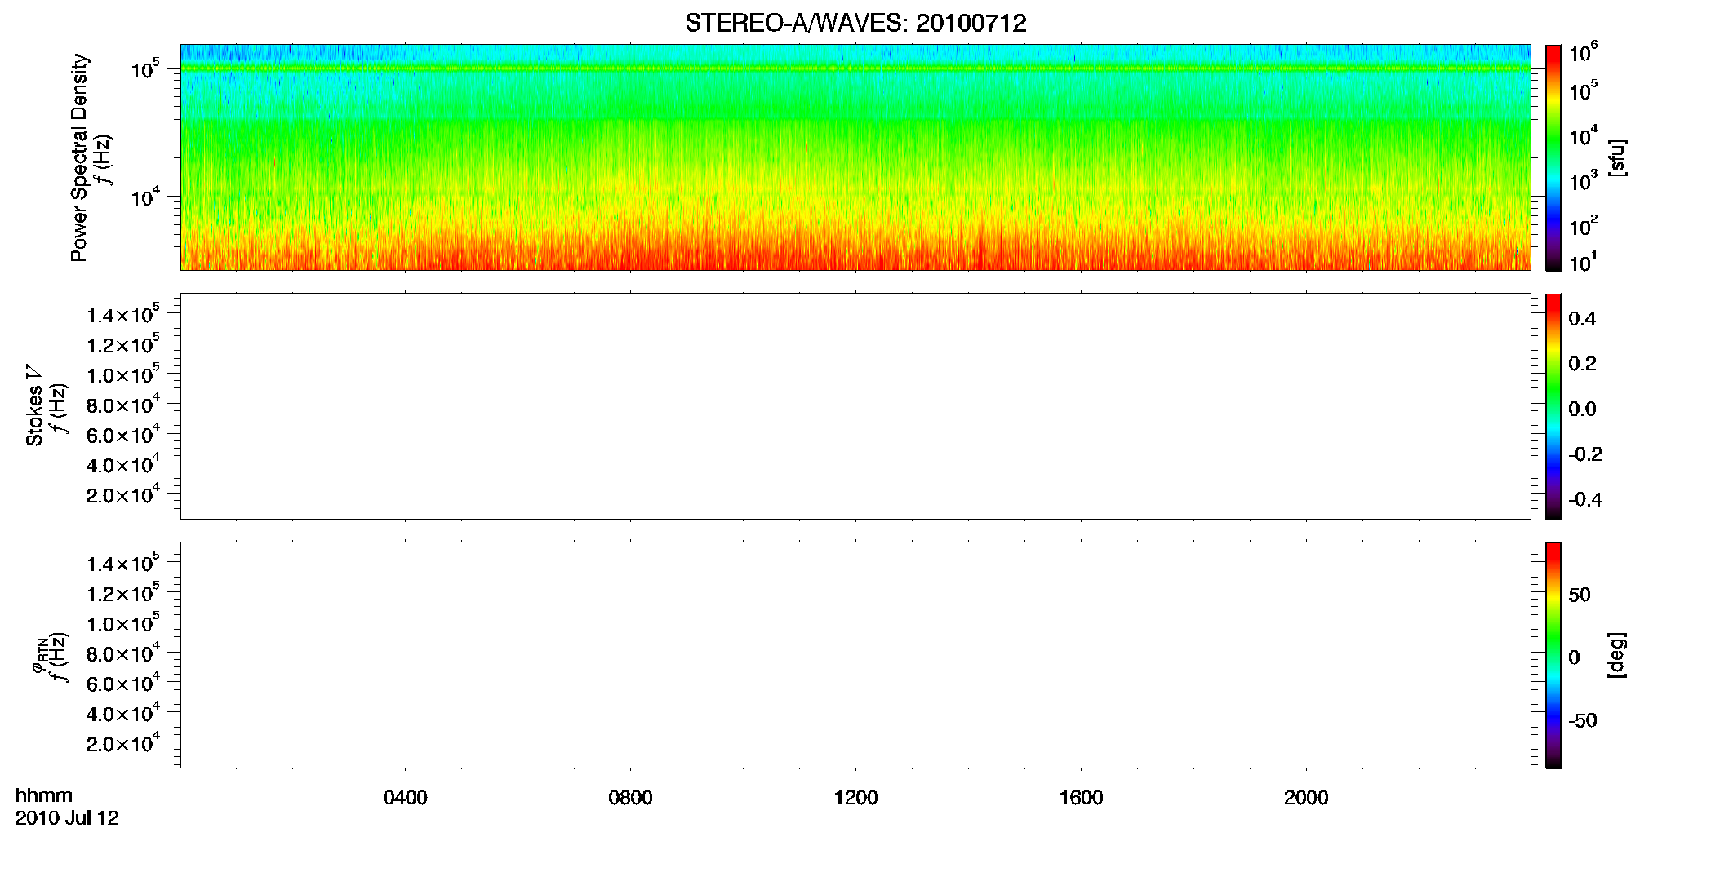Click the 10^4 frequency tick on spectrogram axis

click(144, 195)
